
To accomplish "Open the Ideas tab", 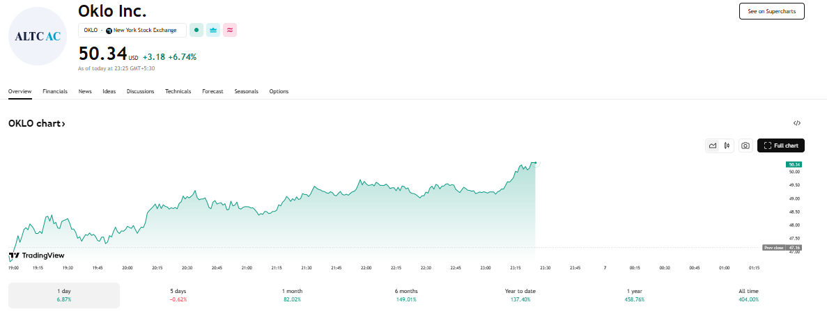I will 109,91.
